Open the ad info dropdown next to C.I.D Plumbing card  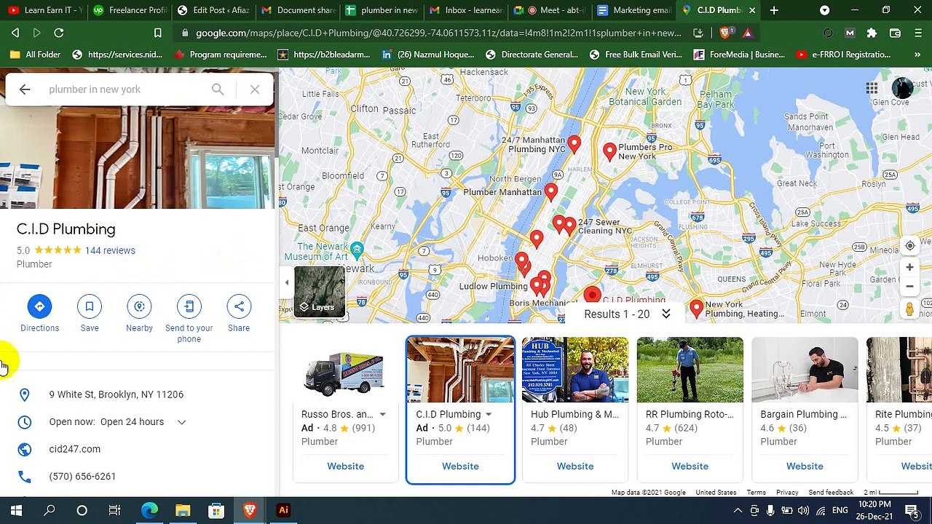click(489, 415)
